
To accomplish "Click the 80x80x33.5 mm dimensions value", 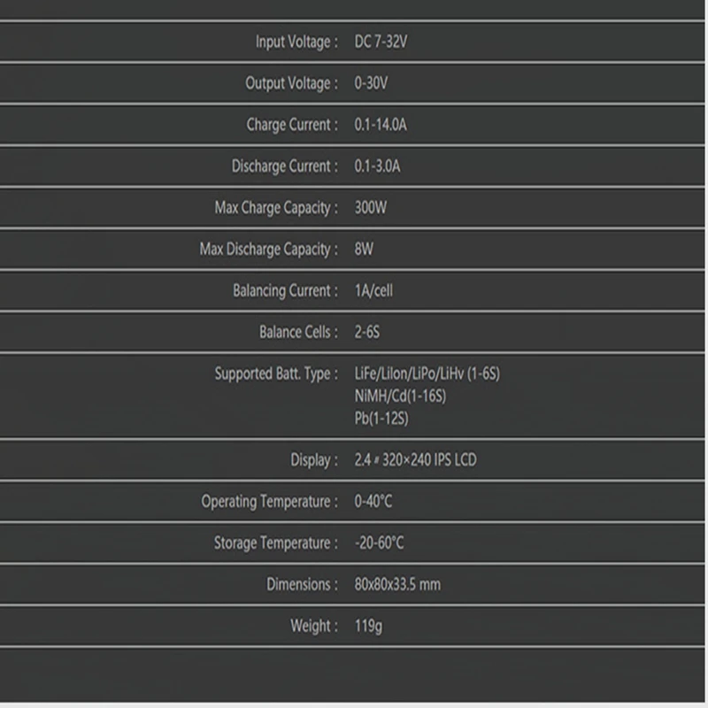I will point(397,584).
